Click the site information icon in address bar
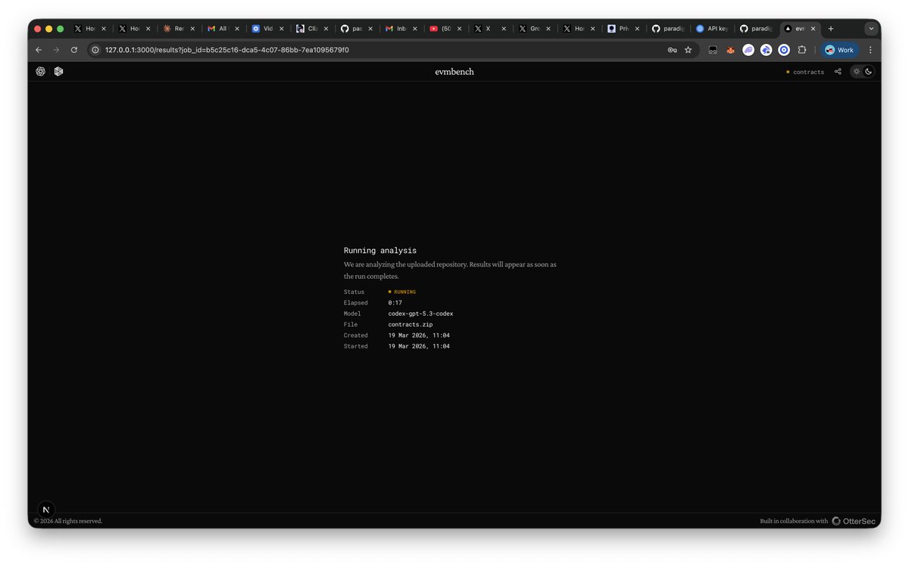The width and height of the screenshot is (909, 565). (x=95, y=50)
